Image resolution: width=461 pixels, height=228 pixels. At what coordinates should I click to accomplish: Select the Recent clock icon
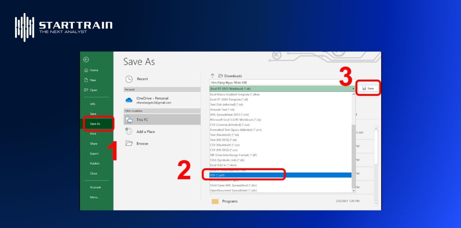click(x=129, y=79)
